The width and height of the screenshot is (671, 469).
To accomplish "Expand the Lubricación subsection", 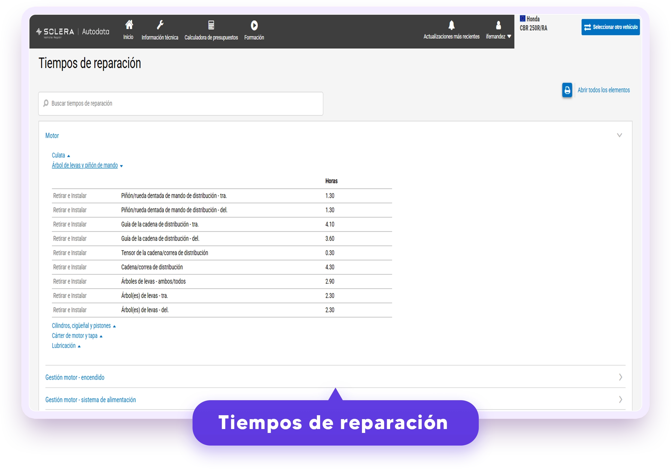I will coord(66,346).
